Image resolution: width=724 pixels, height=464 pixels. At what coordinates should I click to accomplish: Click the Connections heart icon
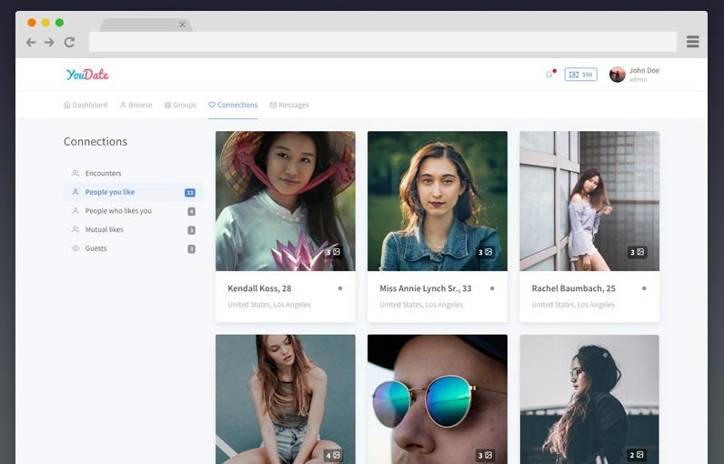click(x=212, y=106)
